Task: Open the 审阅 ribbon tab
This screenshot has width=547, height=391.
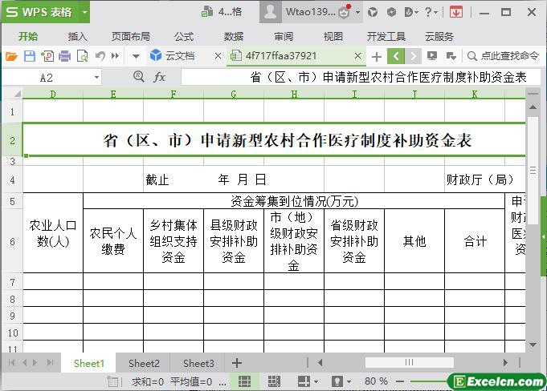Action: (284, 36)
